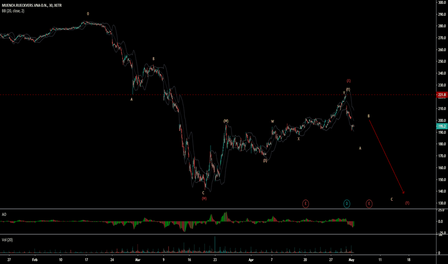Click the 0 label at the February top

pos(88,14)
